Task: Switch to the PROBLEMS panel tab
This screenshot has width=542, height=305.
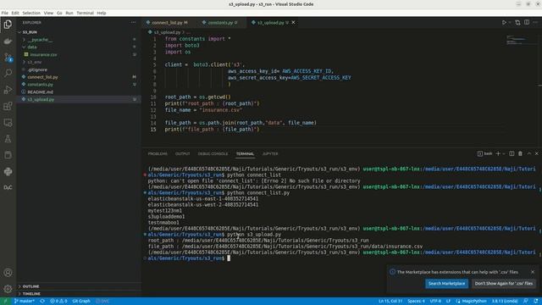Action: [x=158, y=153]
